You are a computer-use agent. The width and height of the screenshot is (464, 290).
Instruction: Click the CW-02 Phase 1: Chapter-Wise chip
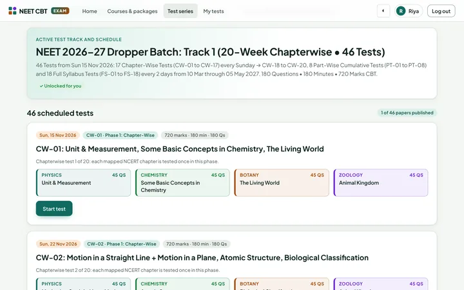122,244
